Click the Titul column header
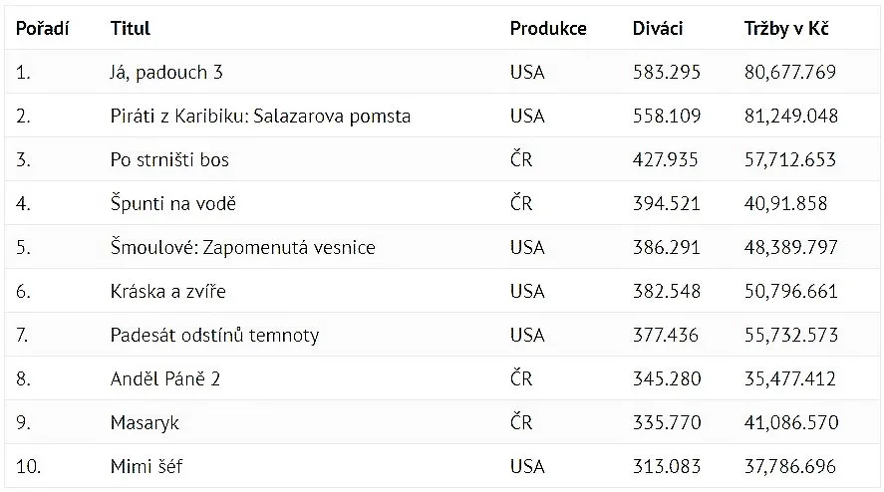The image size is (884, 492). 131,28
